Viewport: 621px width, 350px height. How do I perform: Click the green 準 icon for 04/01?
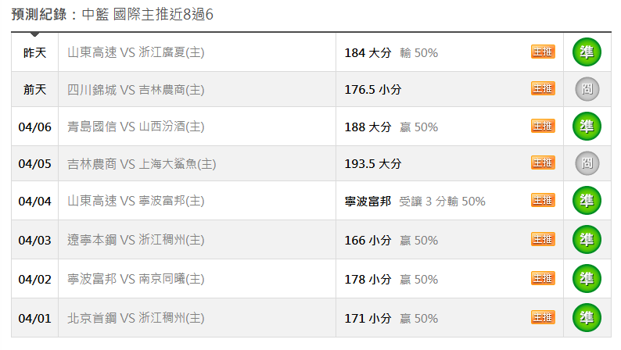[x=587, y=317]
